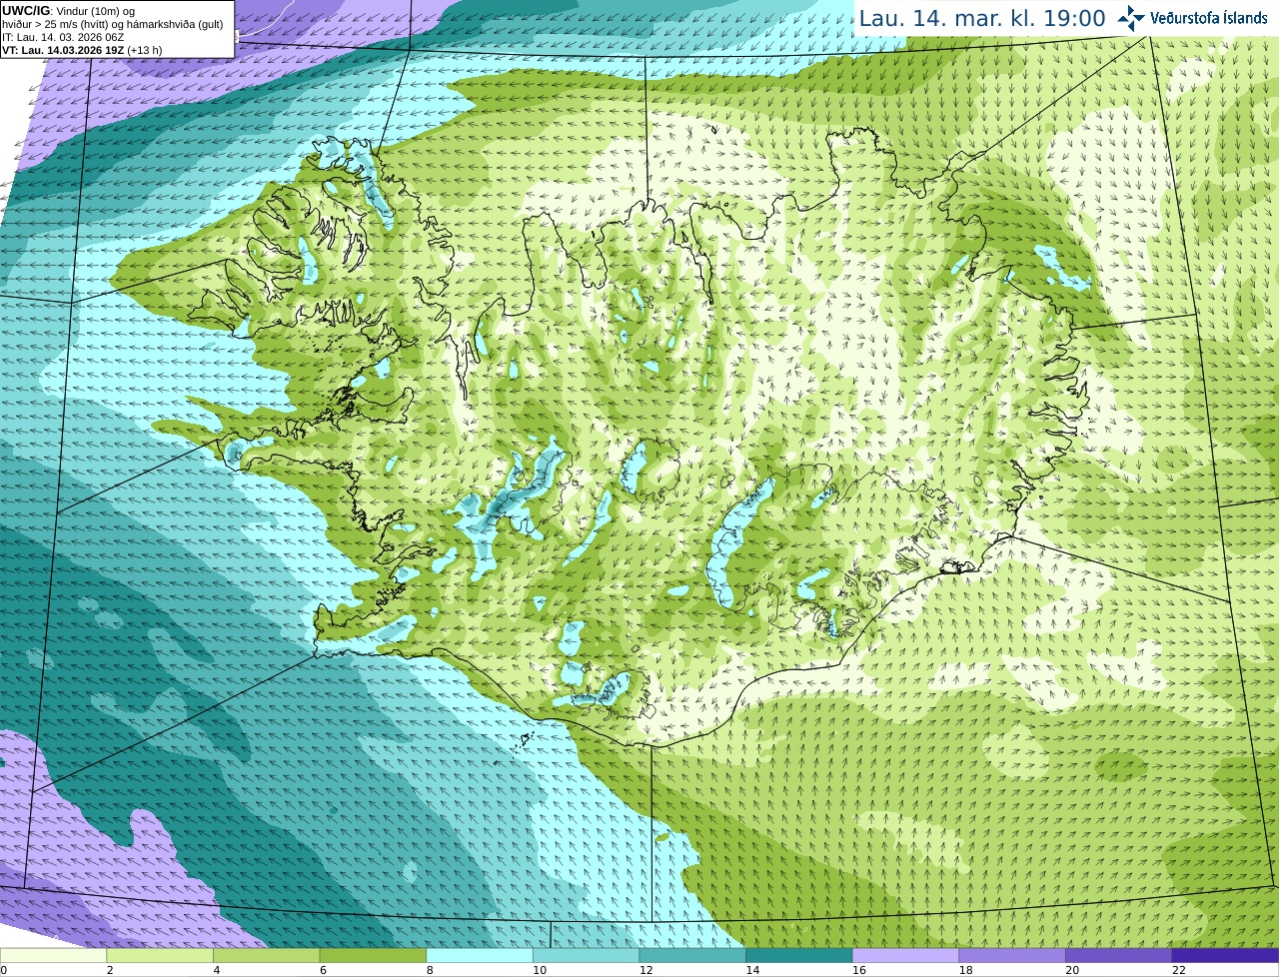The height and width of the screenshot is (977, 1279).
Task: Click the 'Veðurstofa Íslands' logo text
Action: [x=1208, y=18]
